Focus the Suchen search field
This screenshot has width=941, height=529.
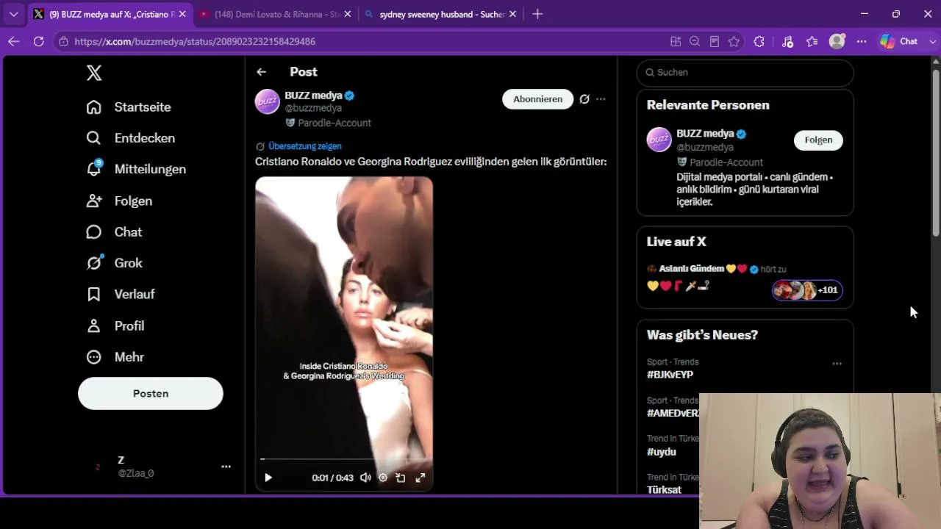[745, 73]
